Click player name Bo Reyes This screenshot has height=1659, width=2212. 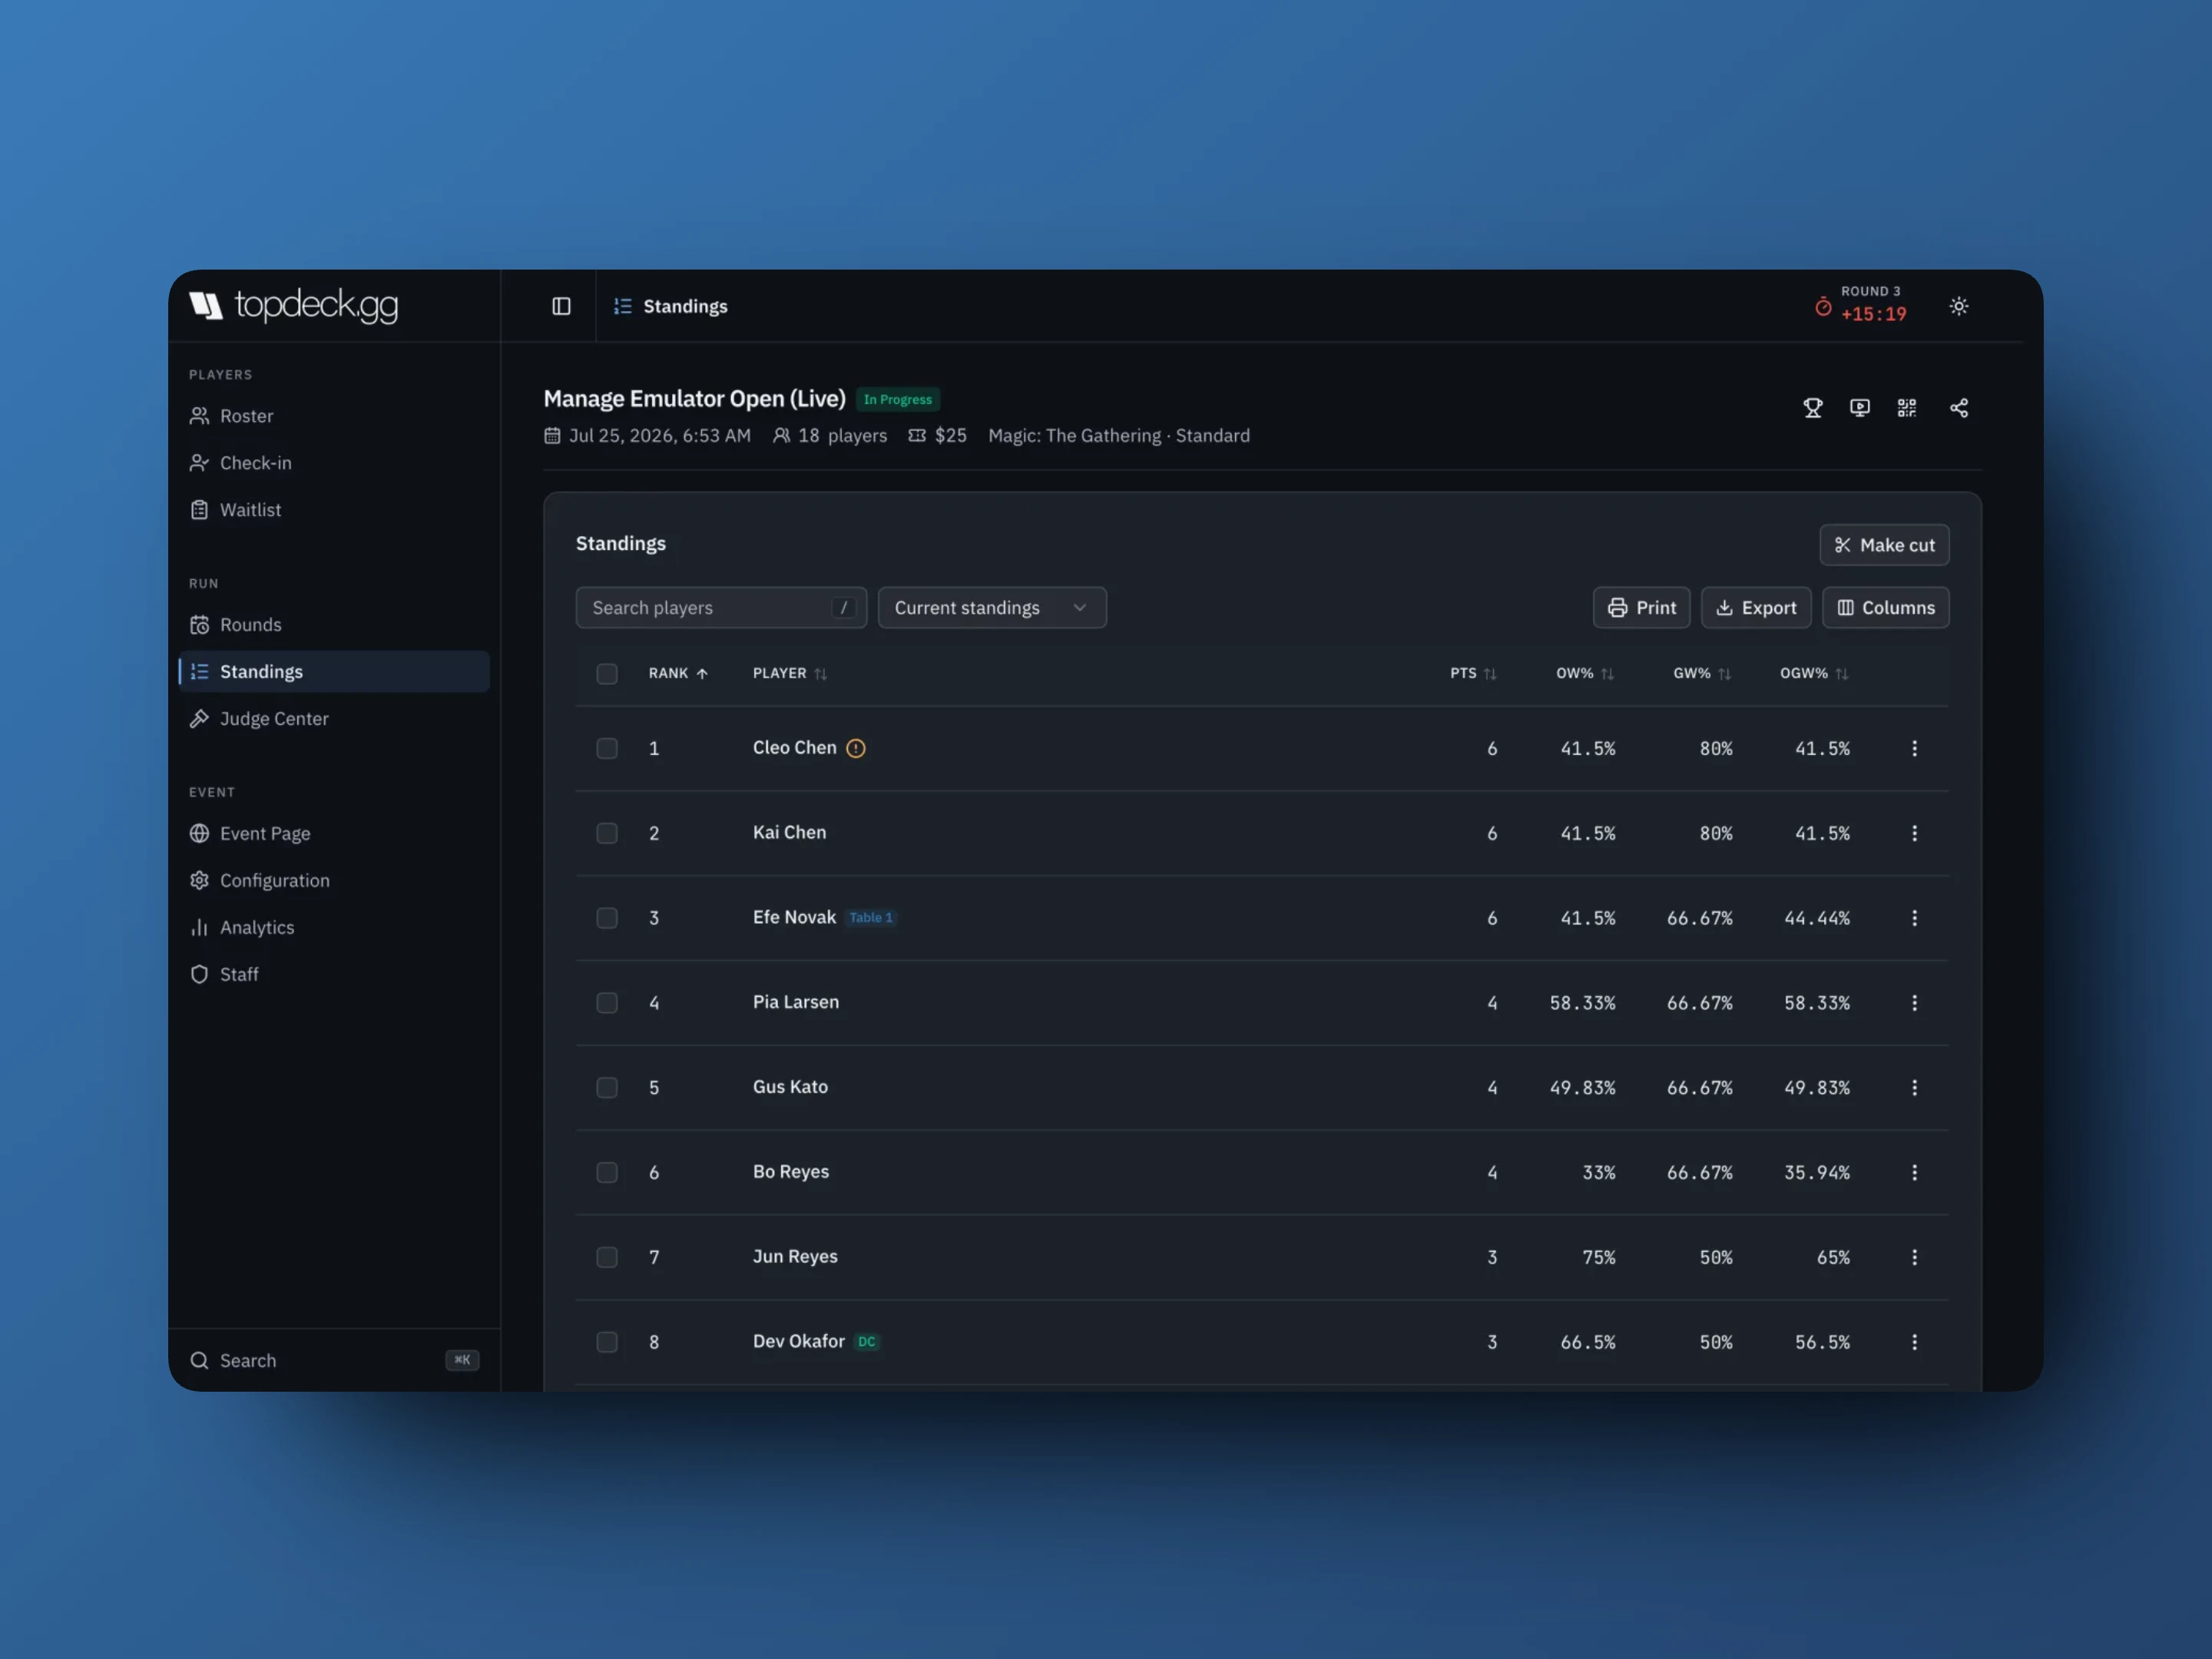click(x=790, y=1172)
